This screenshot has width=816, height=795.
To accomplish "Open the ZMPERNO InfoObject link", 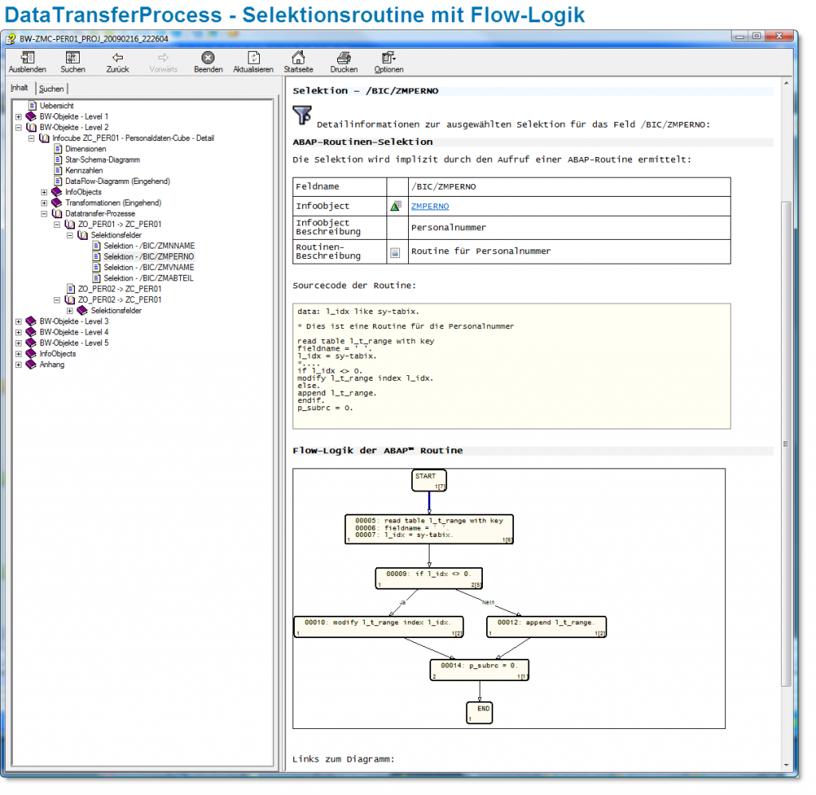I will [x=430, y=206].
